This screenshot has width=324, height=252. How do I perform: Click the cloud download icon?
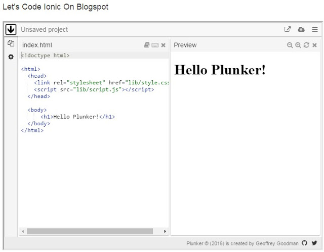click(x=301, y=29)
